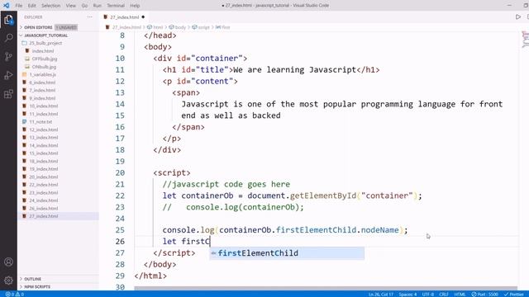529x297 pixels.
Task: Open Explorer panel more actions ellipsis
Action: pyautogui.click(x=89, y=16)
